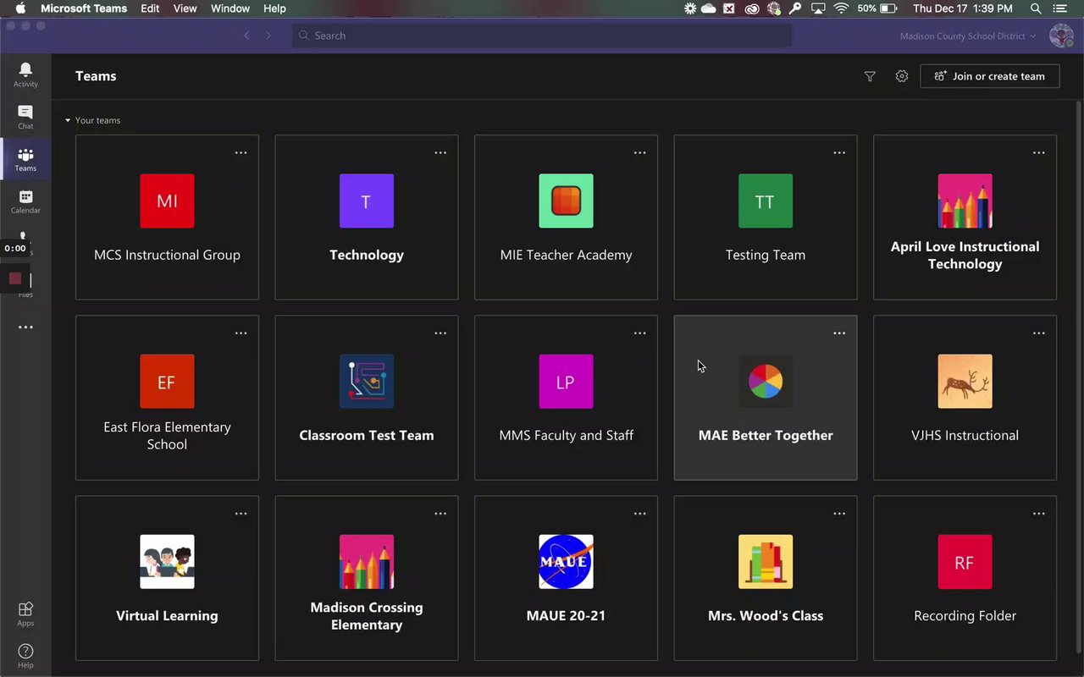Image resolution: width=1084 pixels, height=677 pixels.
Task: Click the filter teams funnel icon
Action: click(870, 76)
